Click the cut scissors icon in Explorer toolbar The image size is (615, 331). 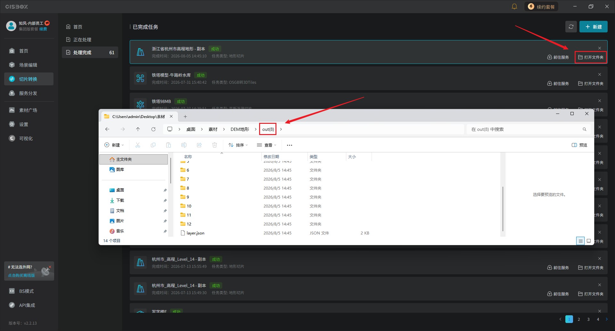pyautogui.click(x=138, y=145)
